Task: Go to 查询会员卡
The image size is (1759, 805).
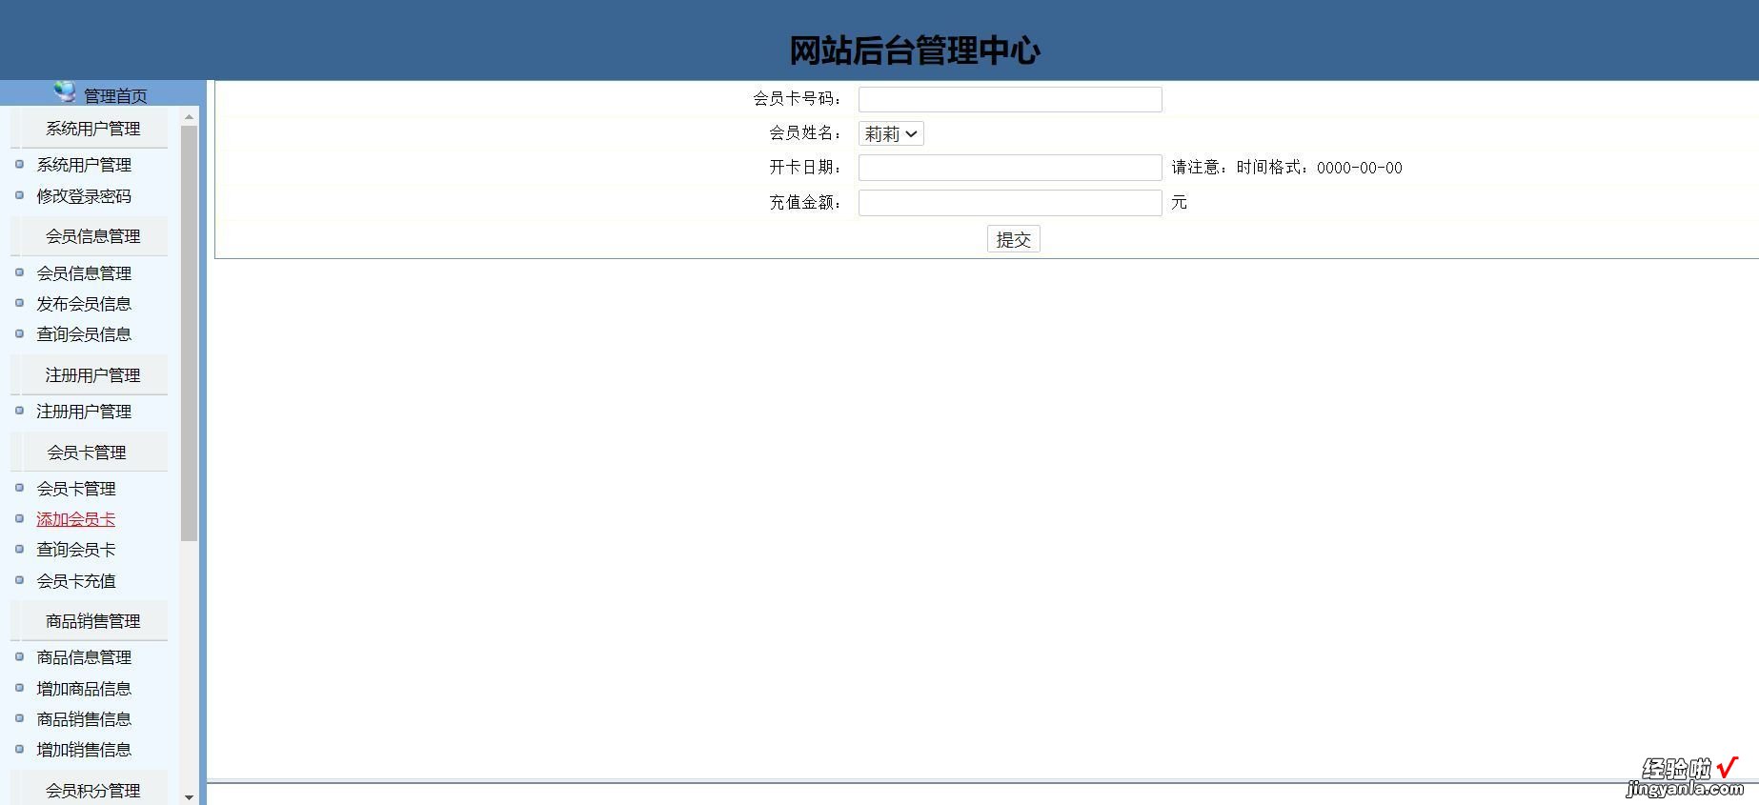Action: (76, 550)
